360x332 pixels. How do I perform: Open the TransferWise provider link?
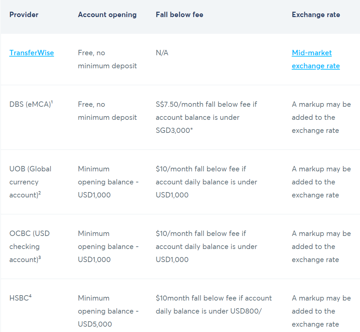click(31, 53)
